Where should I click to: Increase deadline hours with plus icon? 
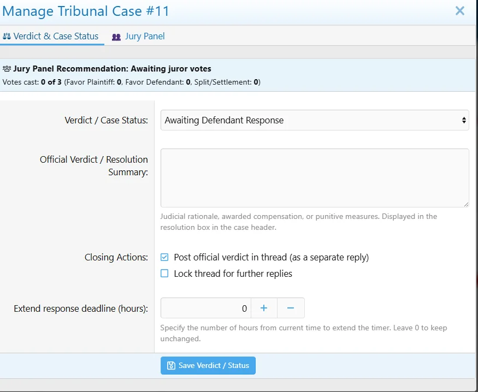point(264,308)
